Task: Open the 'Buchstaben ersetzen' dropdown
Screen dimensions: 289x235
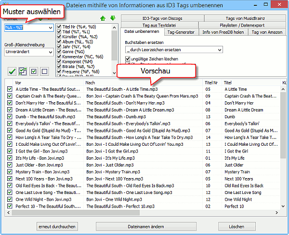Action: [219, 50]
